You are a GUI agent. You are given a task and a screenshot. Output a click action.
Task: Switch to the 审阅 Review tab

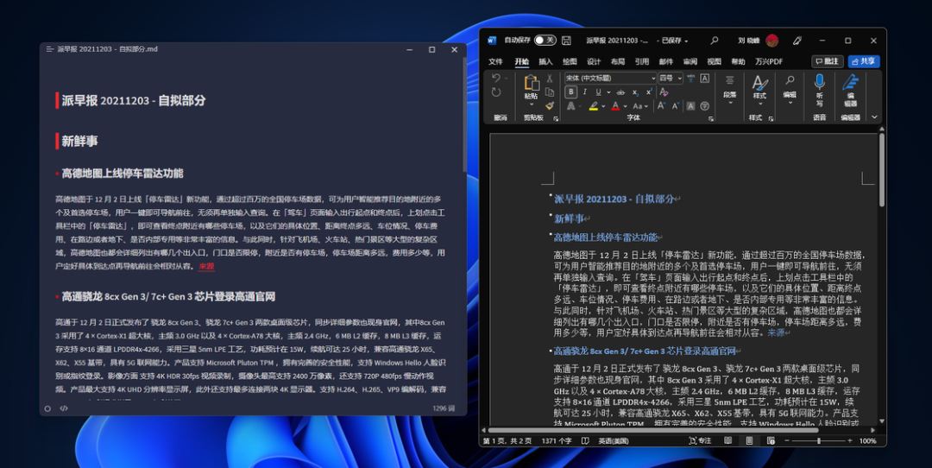[x=690, y=62]
